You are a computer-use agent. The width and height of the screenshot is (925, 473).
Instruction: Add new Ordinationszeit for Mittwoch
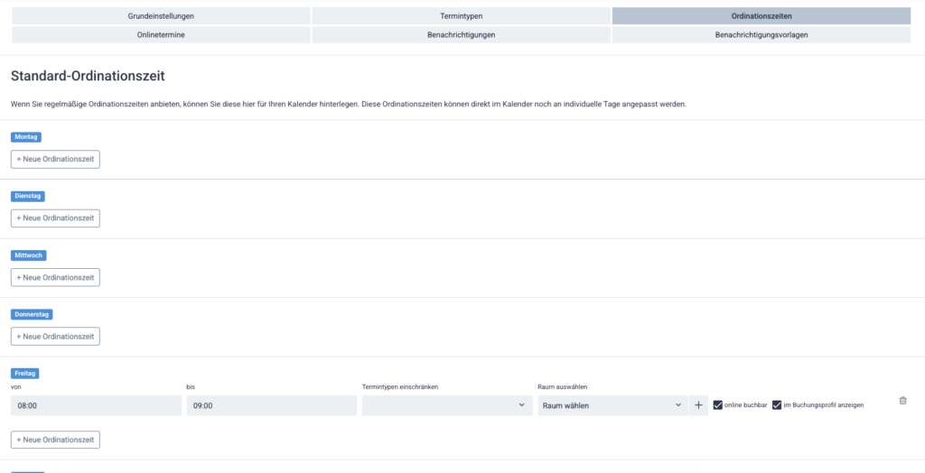pos(55,277)
